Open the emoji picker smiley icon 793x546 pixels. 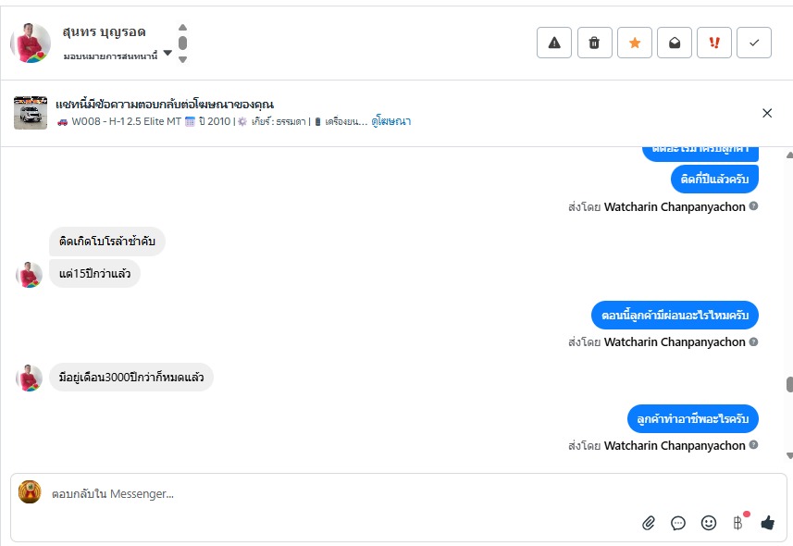[709, 523]
